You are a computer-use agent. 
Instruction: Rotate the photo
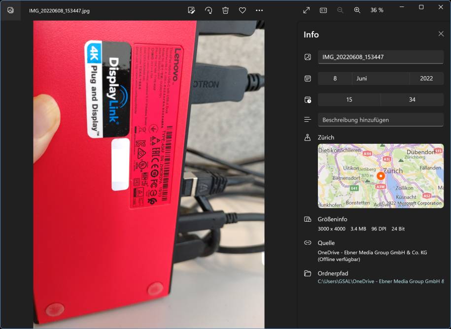point(209,10)
